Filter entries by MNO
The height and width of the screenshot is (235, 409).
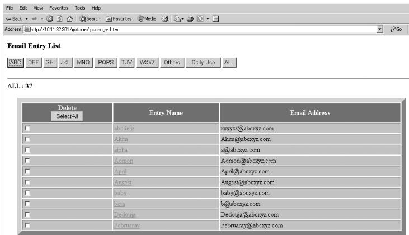point(83,62)
